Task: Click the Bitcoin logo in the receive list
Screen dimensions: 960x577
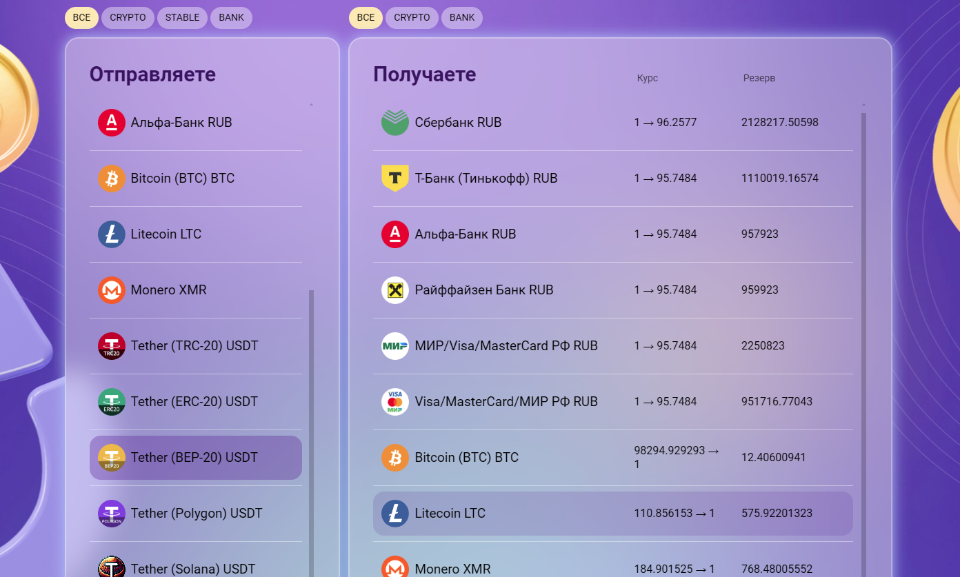Action: (395, 458)
